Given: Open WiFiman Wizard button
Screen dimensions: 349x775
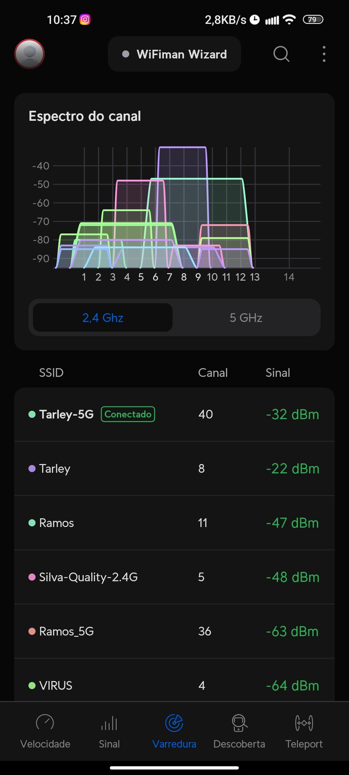Looking at the screenshot, I should pyautogui.click(x=174, y=54).
